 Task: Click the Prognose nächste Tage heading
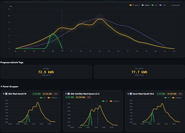pos(12,62)
